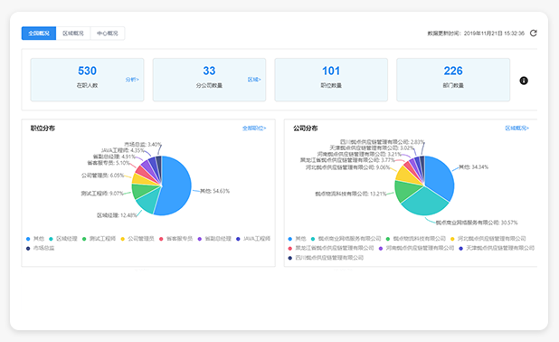Click the 天津 company 3.02% chart label
Screen dimensions: 559x342
[372, 148]
